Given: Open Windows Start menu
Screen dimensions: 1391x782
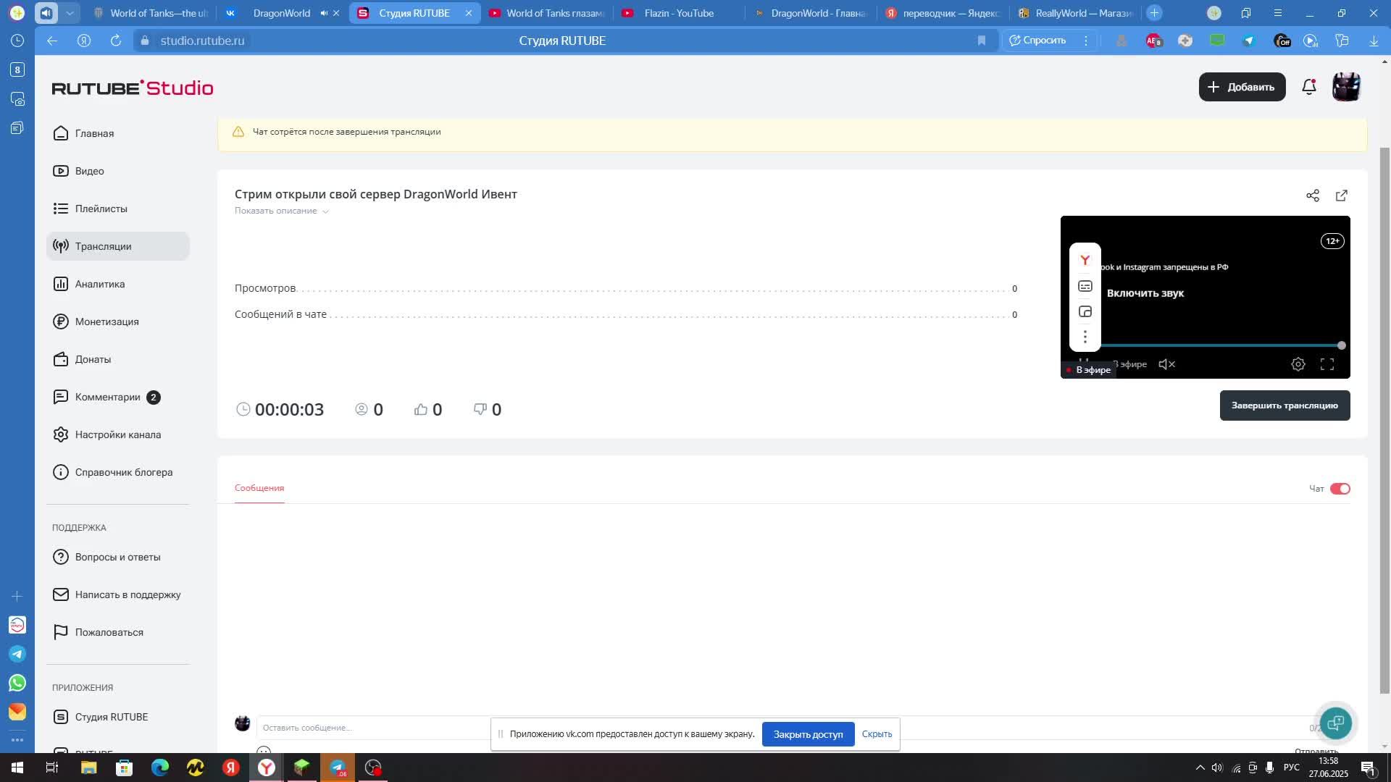Looking at the screenshot, I should pyautogui.click(x=17, y=768).
